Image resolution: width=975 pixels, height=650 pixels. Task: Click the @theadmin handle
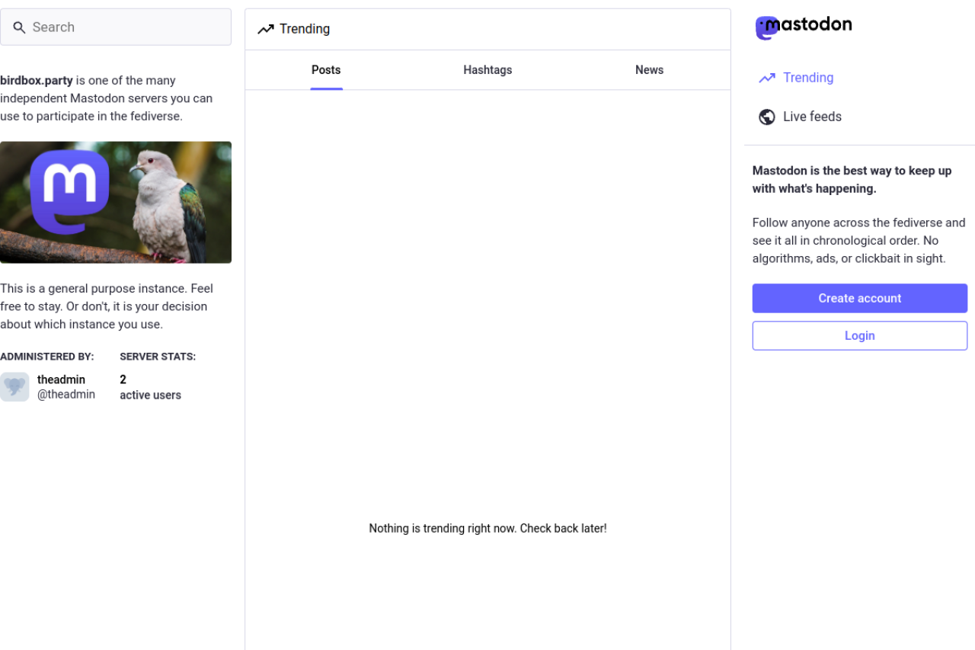point(66,395)
